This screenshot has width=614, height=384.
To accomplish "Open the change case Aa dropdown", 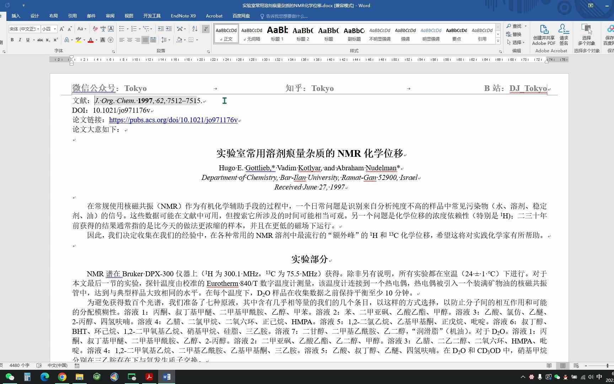I will (x=82, y=29).
